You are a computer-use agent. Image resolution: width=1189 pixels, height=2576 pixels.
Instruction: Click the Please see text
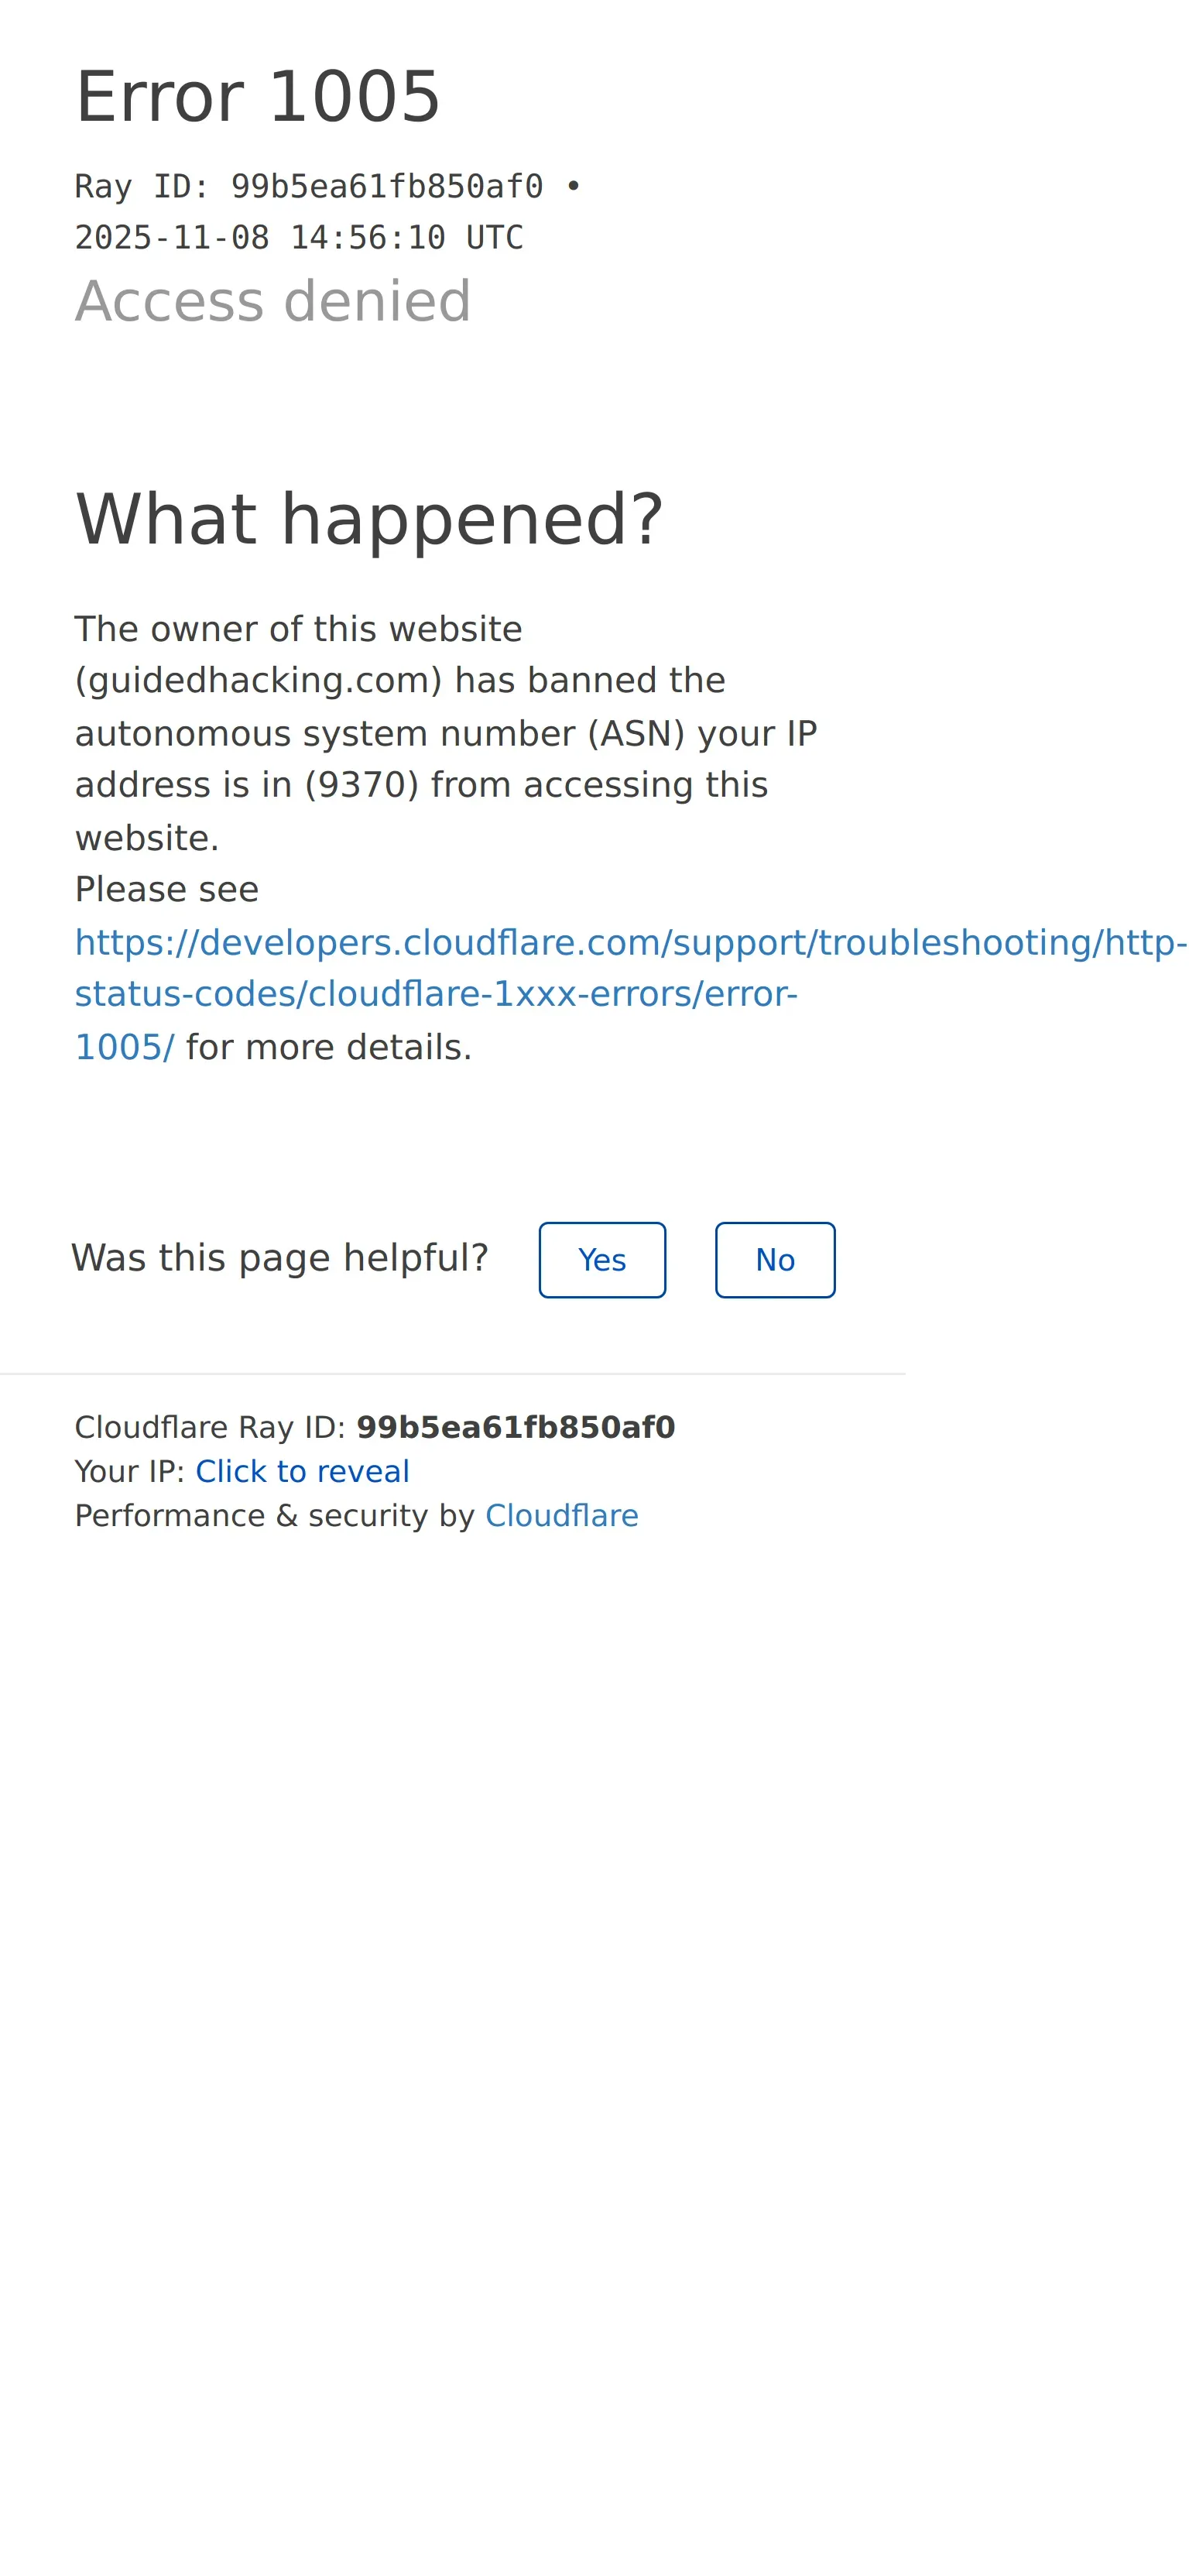pyautogui.click(x=167, y=889)
